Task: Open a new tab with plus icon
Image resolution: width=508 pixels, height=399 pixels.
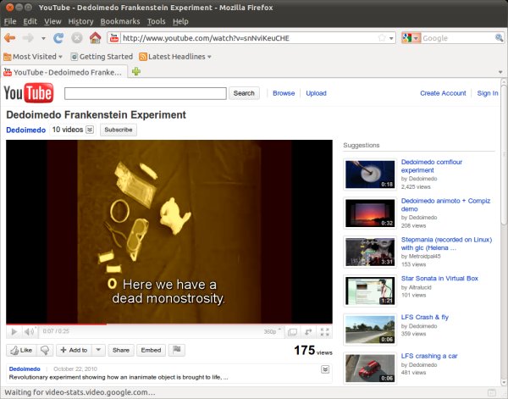Action: click(135, 72)
